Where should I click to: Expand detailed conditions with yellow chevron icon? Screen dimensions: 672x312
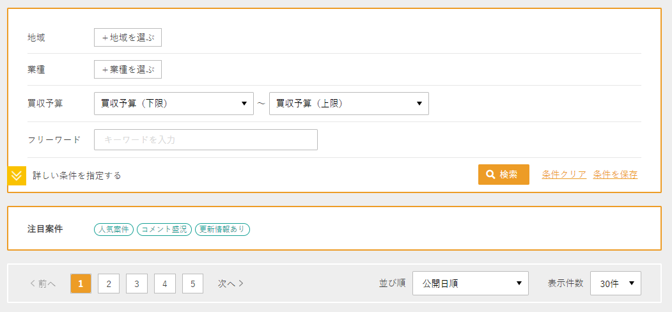[17, 175]
